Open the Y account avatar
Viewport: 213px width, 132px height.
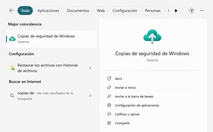tap(192, 11)
